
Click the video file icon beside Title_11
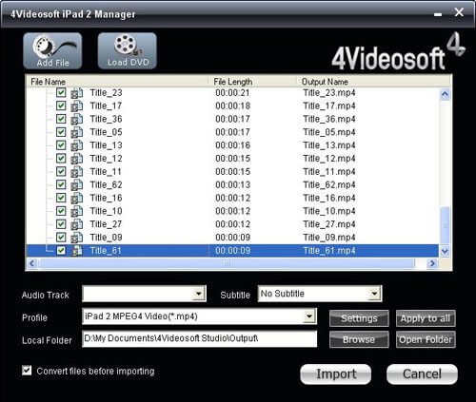pos(76,172)
